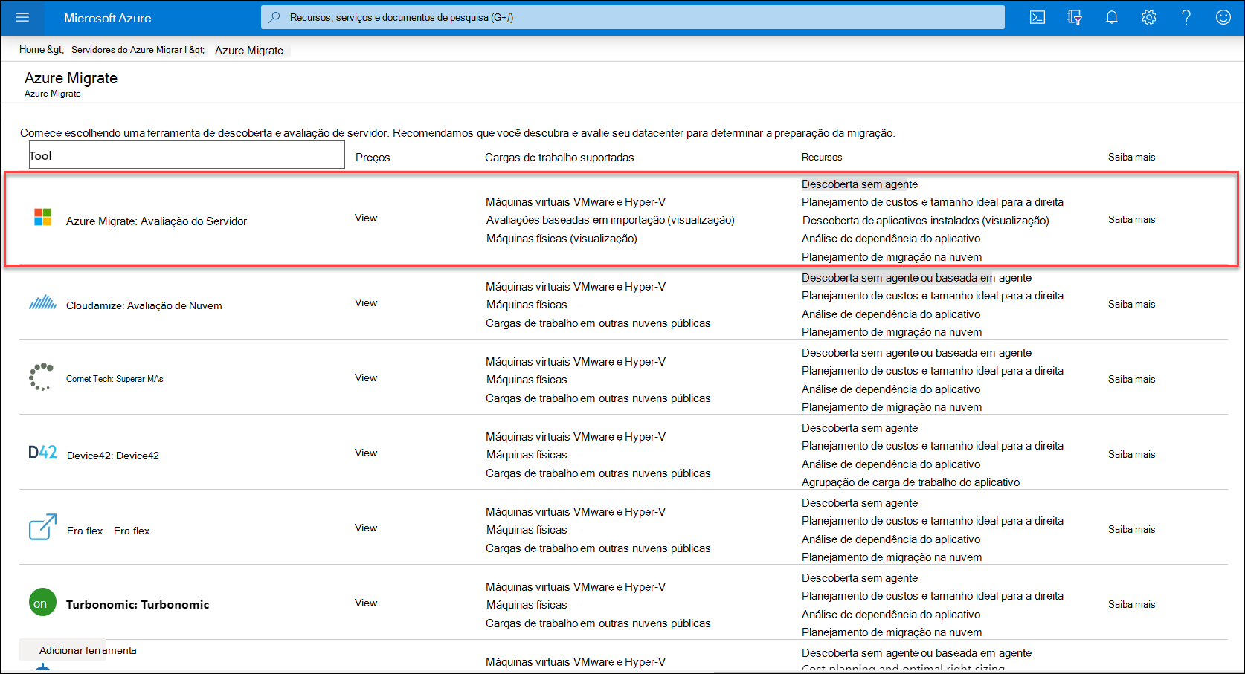This screenshot has height=674, width=1245.
Task: Open Saiba mais for Cloudamize
Action: [x=1131, y=304]
